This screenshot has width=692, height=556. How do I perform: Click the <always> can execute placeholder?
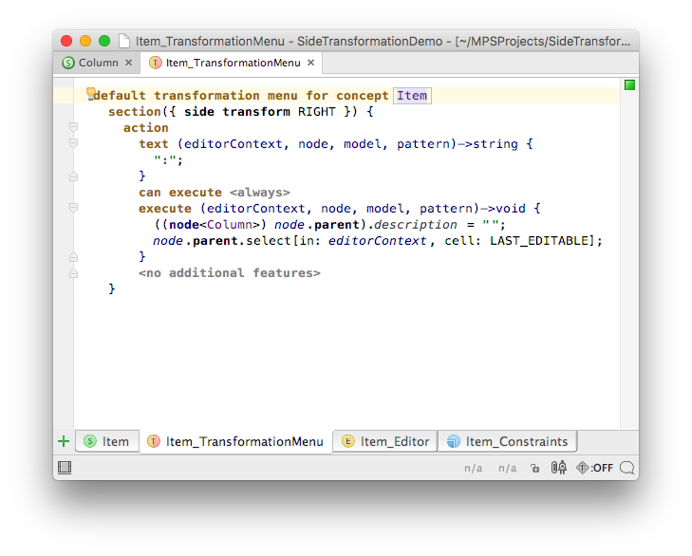click(x=259, y=192)
